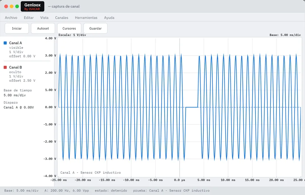Click the '10.00 ms' time axis label
Image resolution: width=305 pixels, height=195 pixels.
pyautogui.click(x=228, y=180)
